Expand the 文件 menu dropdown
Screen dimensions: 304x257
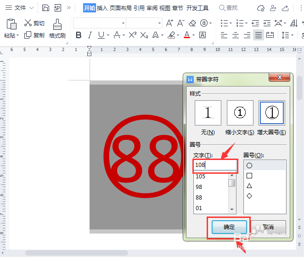click(31, 8)
